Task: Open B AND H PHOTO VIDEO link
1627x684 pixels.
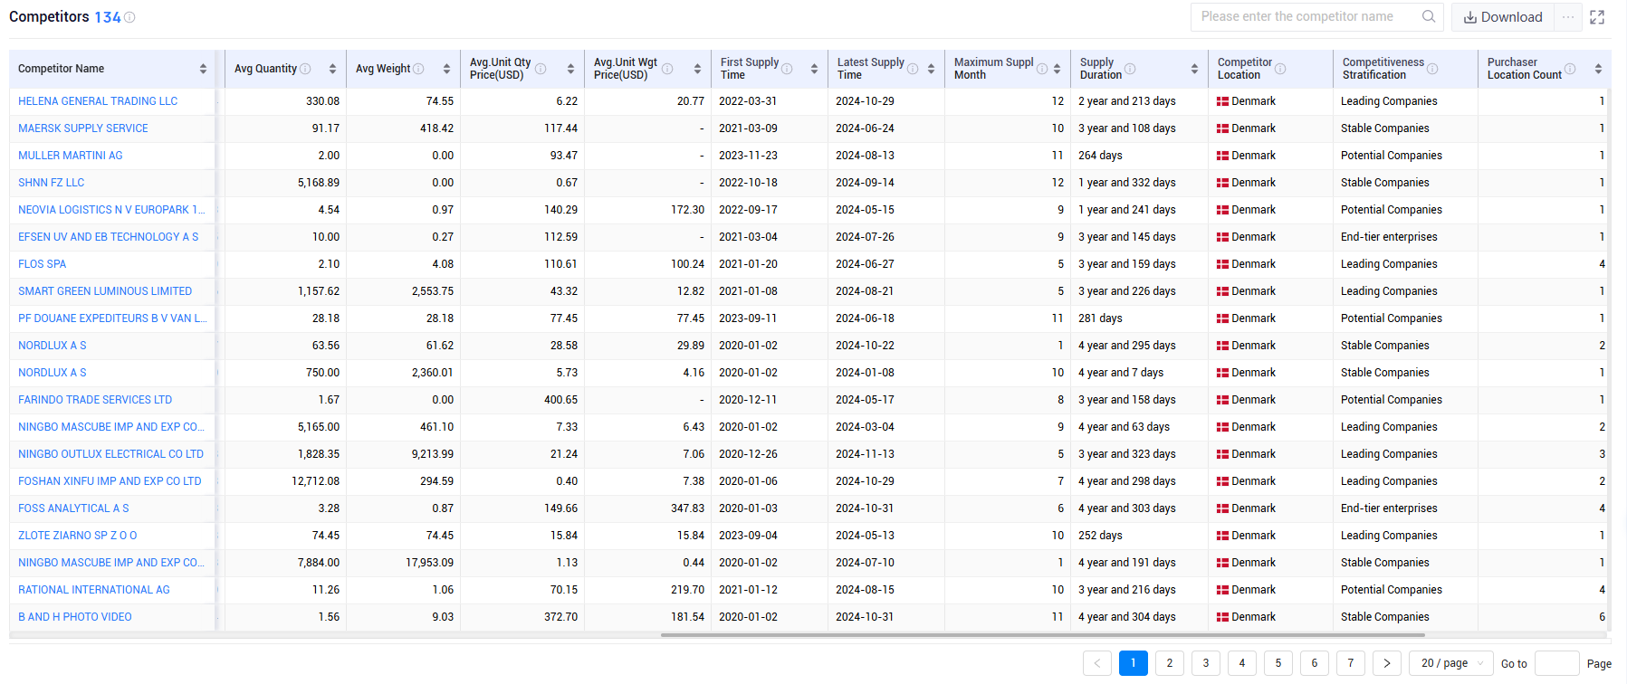Action: point(75,617)
